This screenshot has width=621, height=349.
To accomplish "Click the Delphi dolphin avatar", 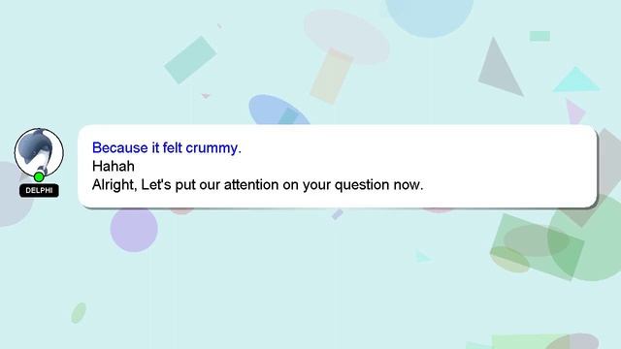I will [x=39, y=152].
